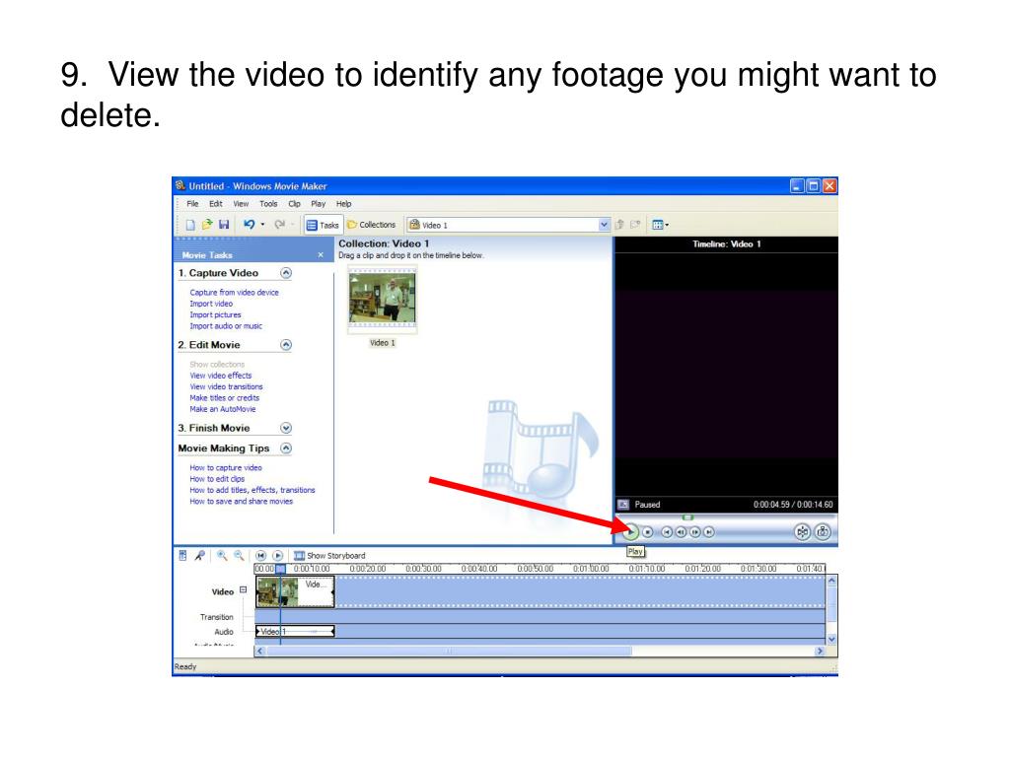The image size is (1010, 757).
Task: Click the preview seek bar slider handle
Action: (687, 516)
